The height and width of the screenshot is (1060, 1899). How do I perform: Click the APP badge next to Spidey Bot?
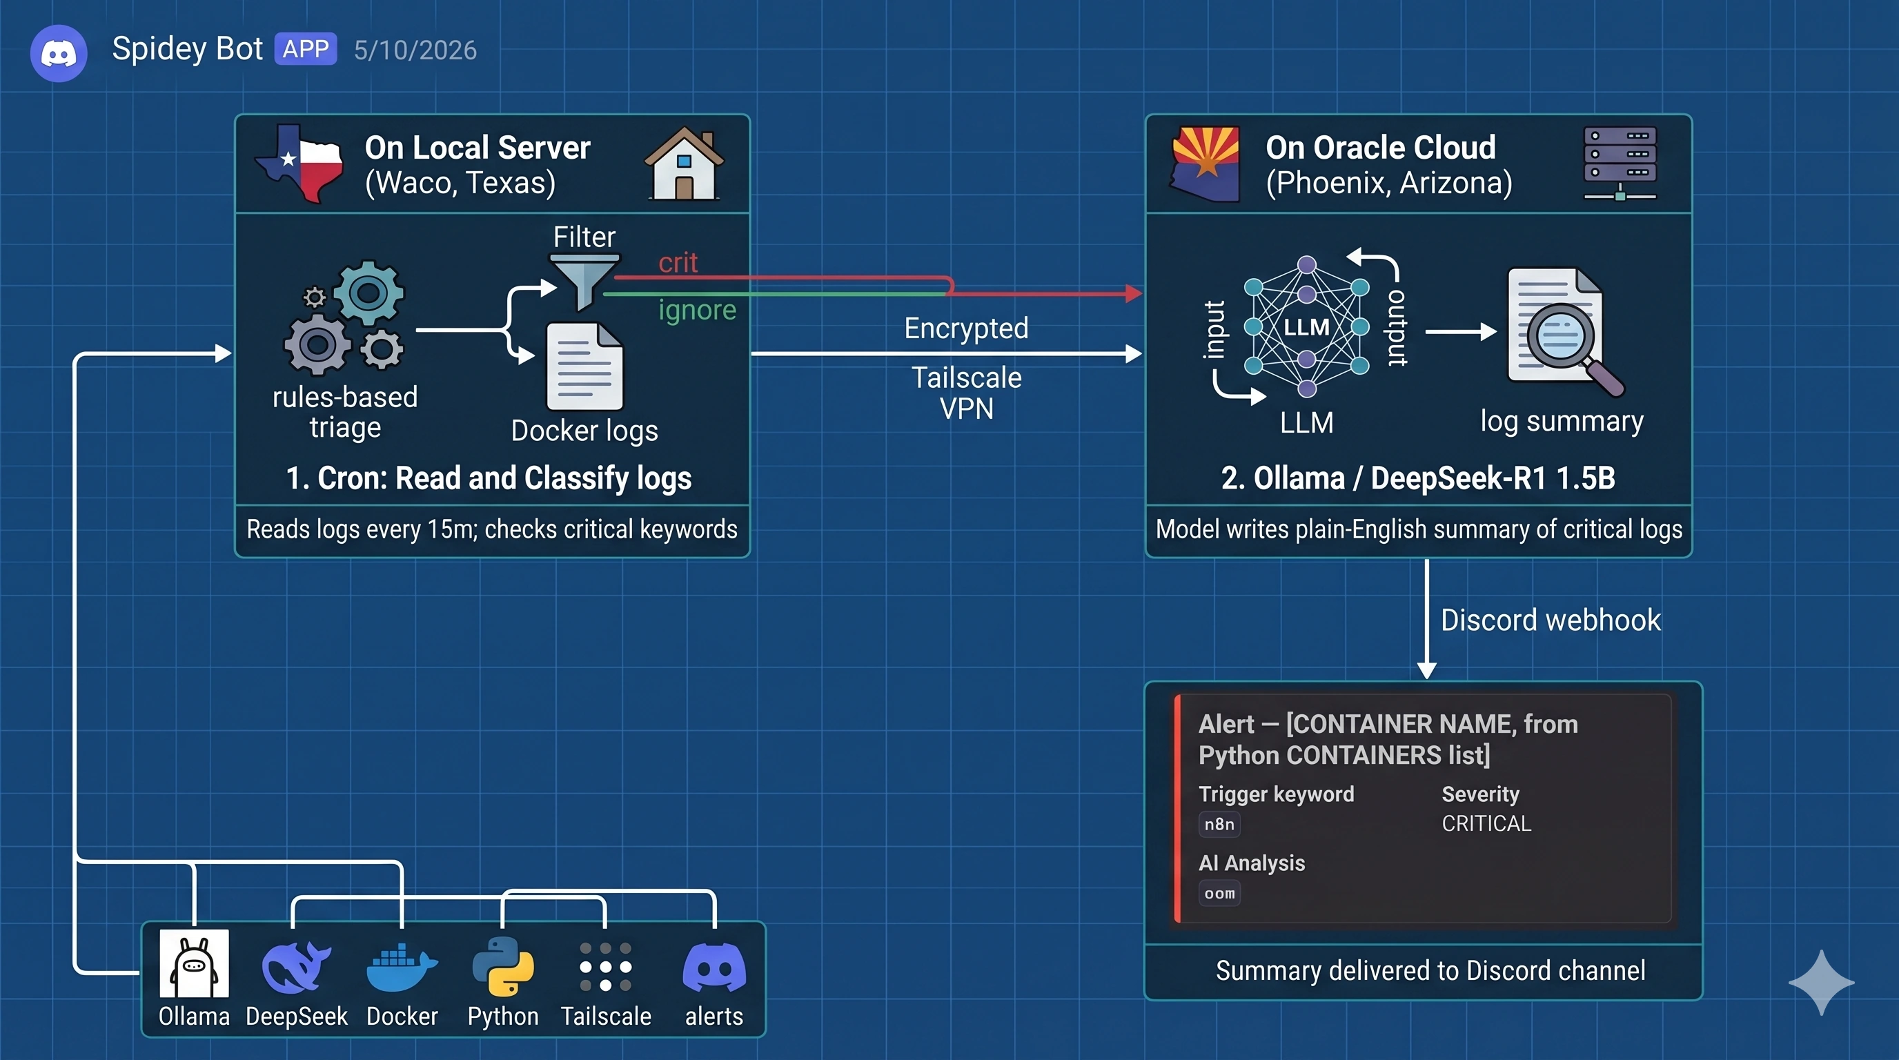point(305,50)
